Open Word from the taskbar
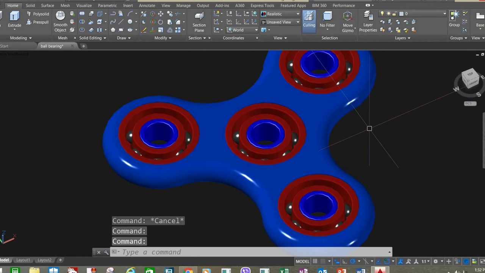 (361, 270)
